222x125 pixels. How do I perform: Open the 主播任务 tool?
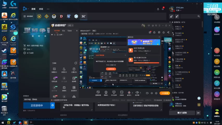click(74, 70)
